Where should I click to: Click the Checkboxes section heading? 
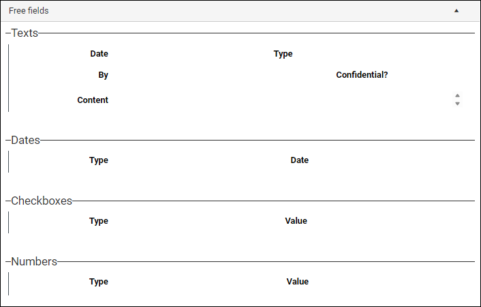point(42,201)
